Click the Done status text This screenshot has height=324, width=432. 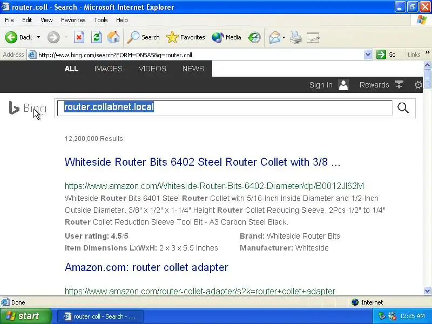(18, 302)
